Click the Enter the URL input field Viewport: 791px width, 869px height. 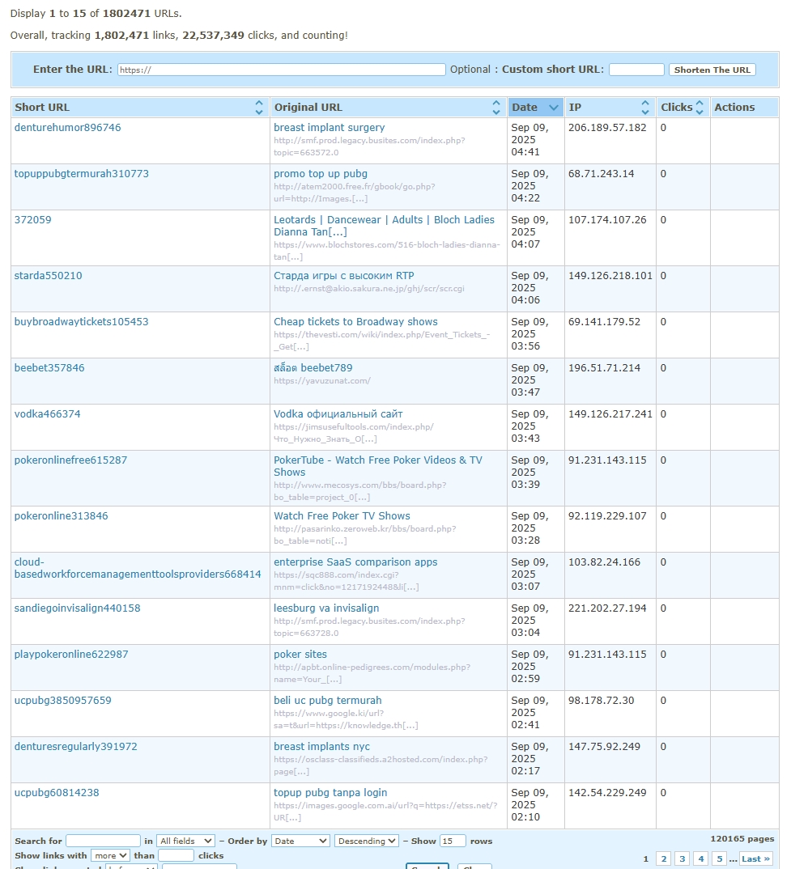click(281, 70)
